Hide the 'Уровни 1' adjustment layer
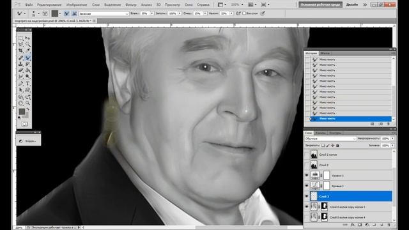 tap(307, 176)
